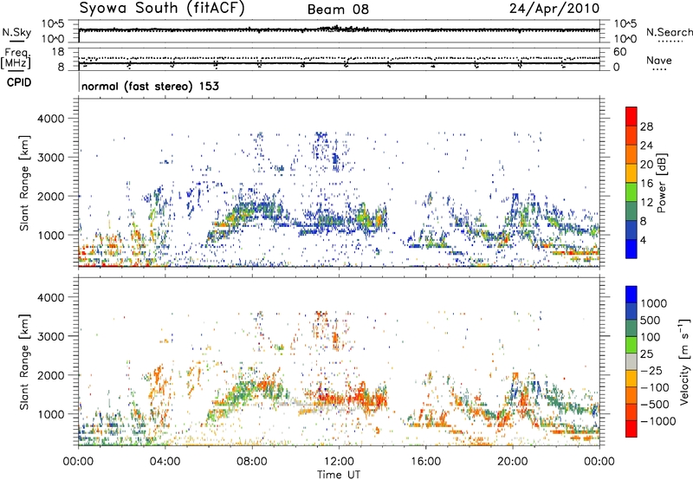Click the velocity panel 'Slant Range [km]' label

24,361
